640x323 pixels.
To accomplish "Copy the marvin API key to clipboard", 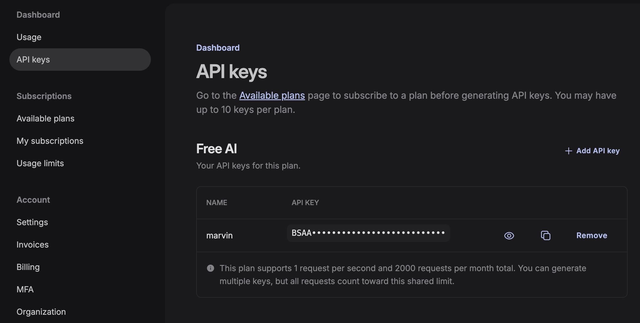I will point(545,235).
